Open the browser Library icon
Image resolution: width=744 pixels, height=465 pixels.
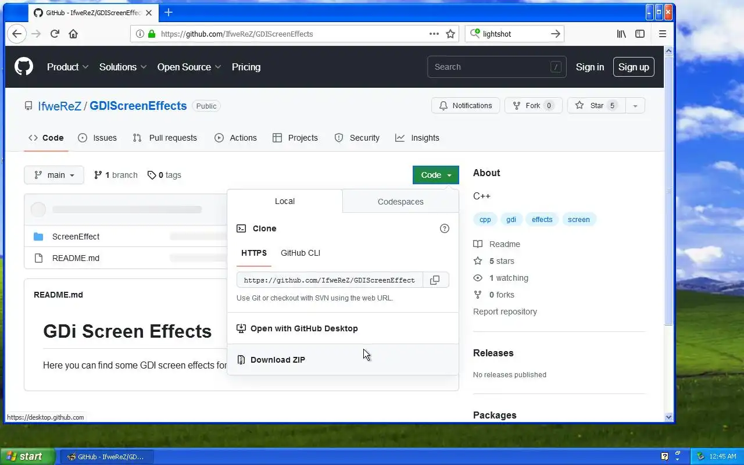click(621, 34)
